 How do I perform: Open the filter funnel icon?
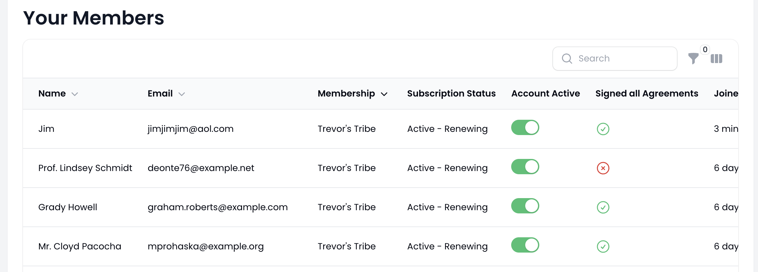pyautogui.click(x=693, y=59)
